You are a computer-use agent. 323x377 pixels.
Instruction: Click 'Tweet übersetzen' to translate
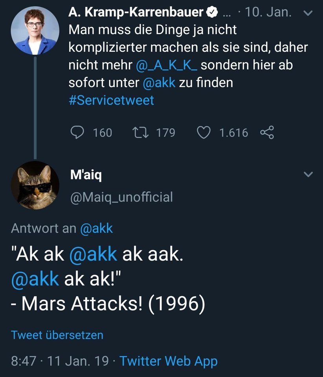coord(57,335)
